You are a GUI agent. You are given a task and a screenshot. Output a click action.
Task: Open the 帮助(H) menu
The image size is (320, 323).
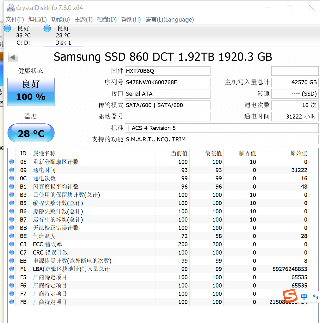click(131, 20)
